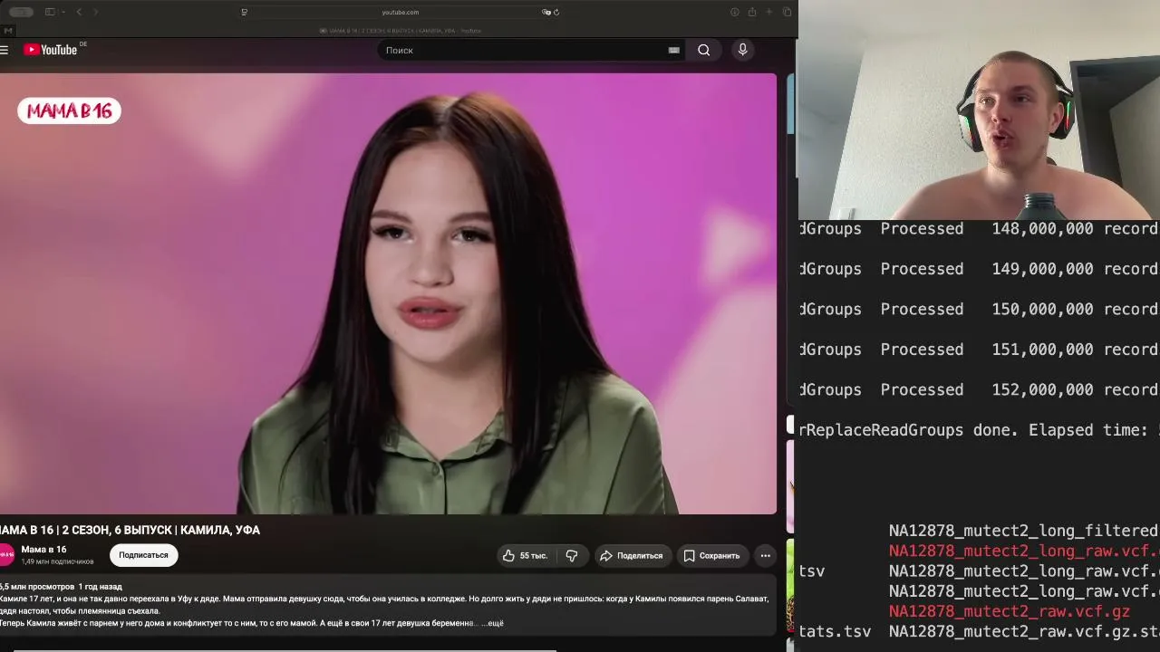Subscribe with the Подписаться button

click(143, 555)
